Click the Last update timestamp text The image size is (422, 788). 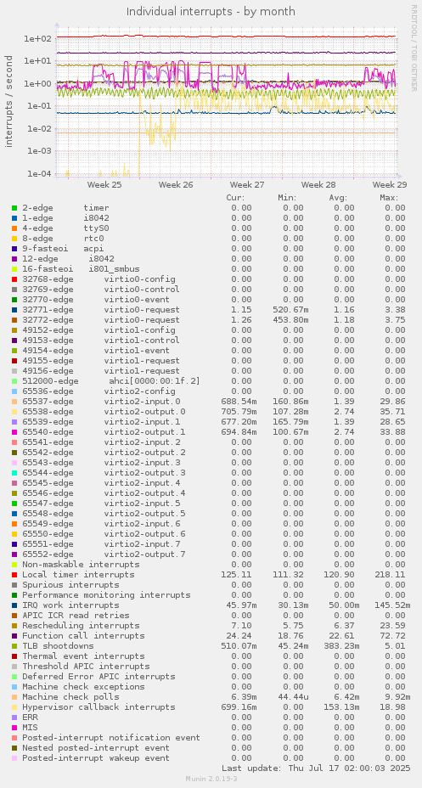click(316, 768)
